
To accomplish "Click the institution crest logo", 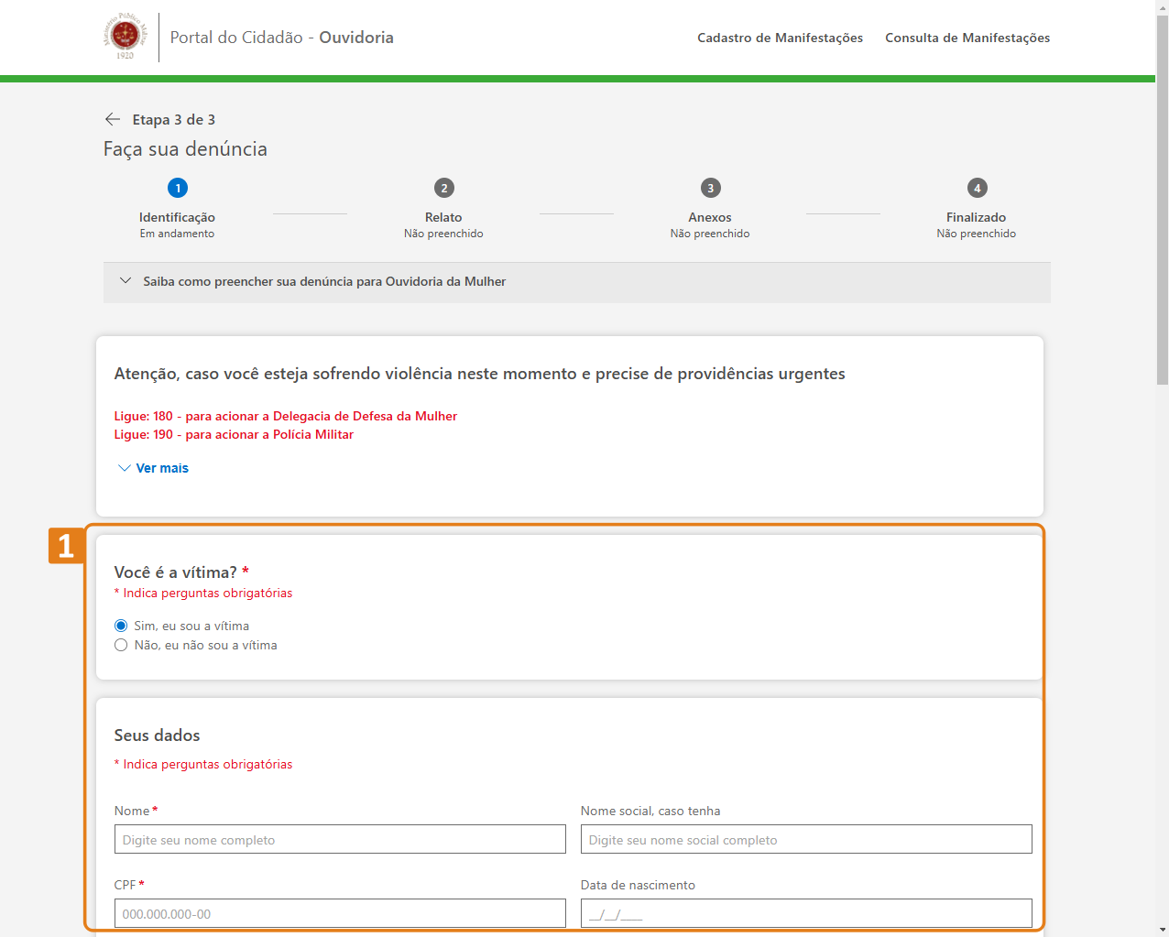I will pyautogui.click(x=125, y=37).
